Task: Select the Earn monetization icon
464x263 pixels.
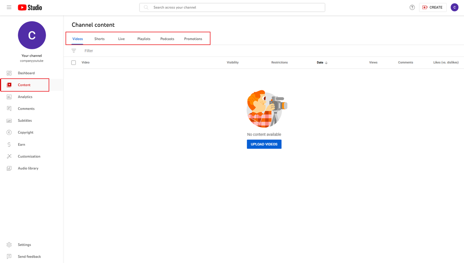Action: pos(9,144)
